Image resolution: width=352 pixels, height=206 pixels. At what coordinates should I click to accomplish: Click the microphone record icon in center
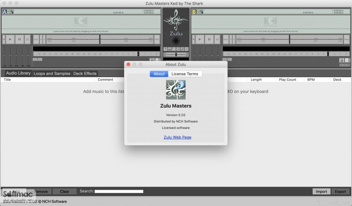165,49
